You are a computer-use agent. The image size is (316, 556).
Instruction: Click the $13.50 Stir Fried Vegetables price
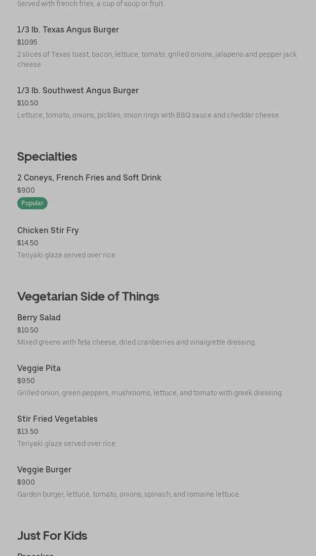[28, 432]
